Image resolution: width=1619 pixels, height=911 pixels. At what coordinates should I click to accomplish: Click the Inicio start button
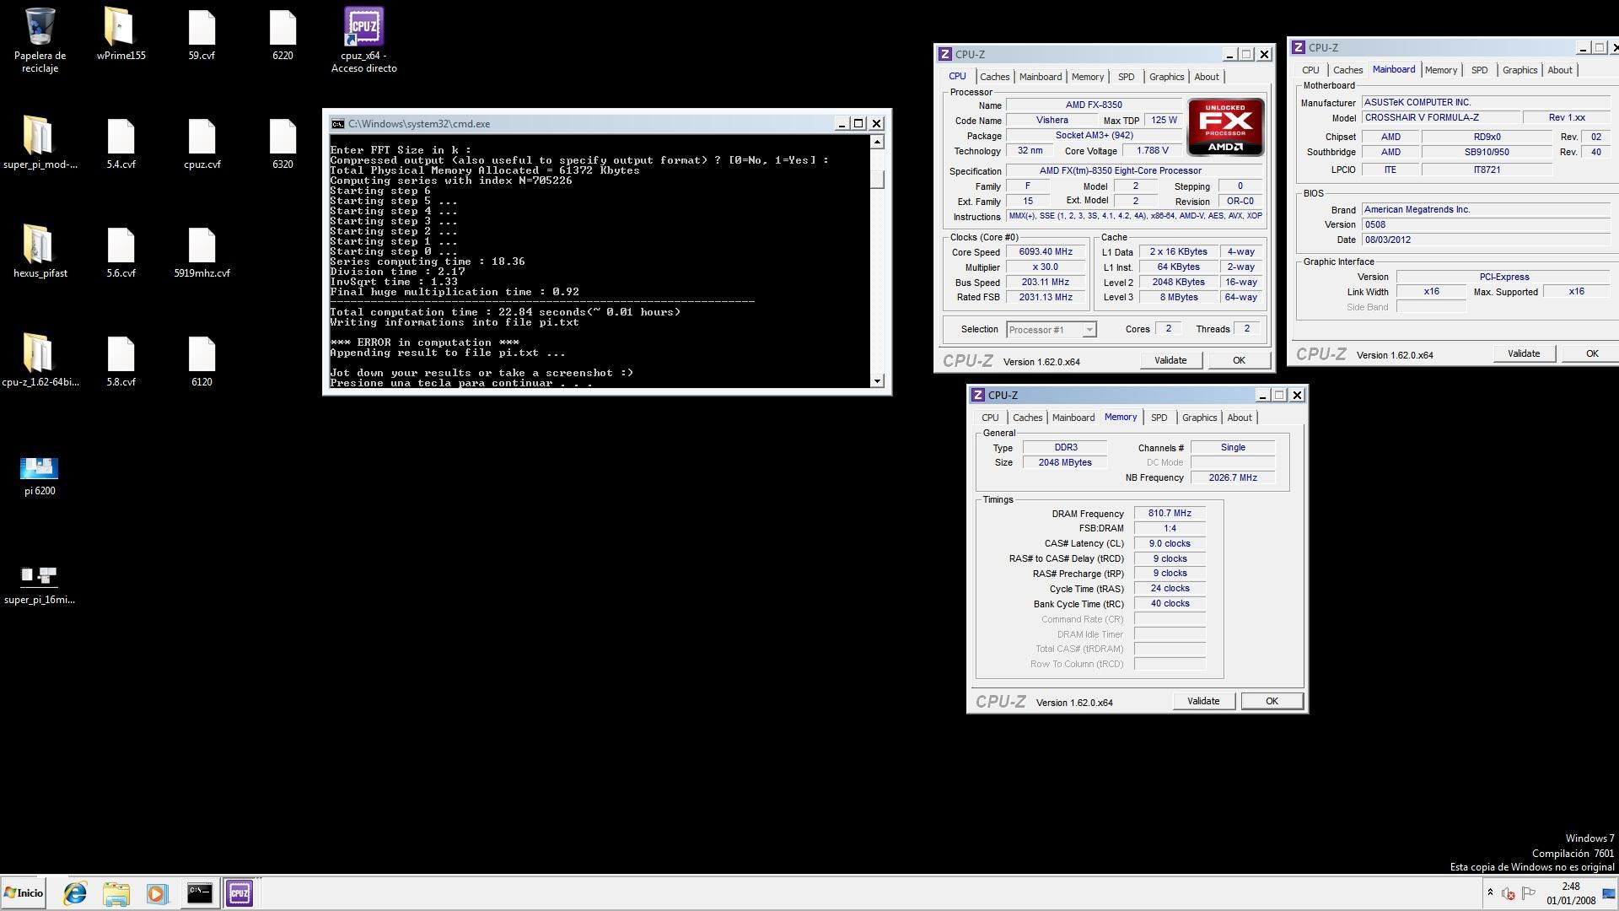[24, 893]
